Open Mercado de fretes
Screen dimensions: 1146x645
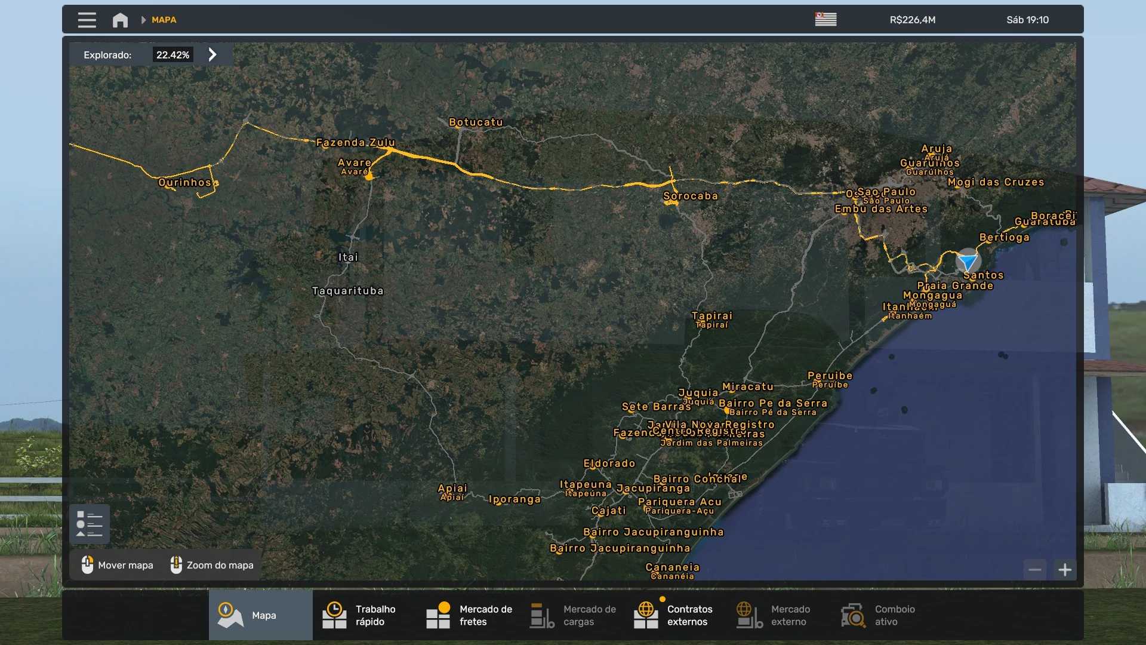[x=469, y=615]
